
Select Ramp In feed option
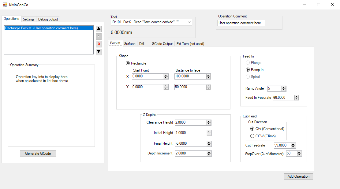pos(248,70)
